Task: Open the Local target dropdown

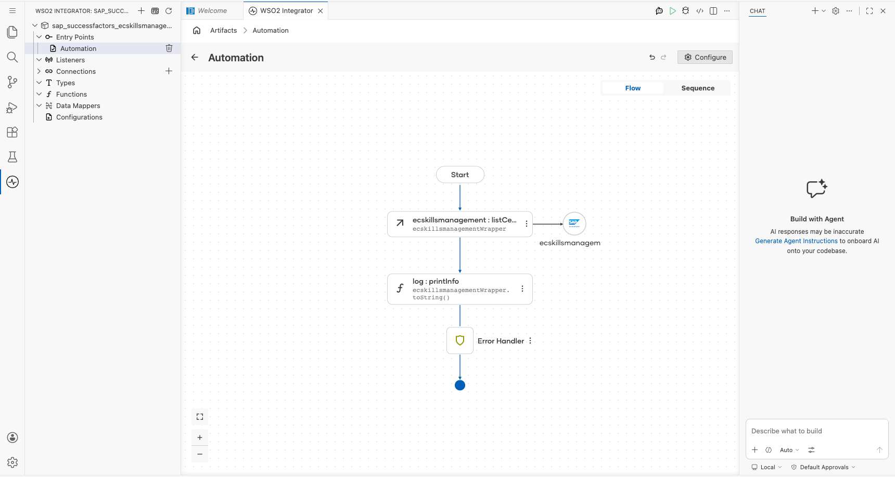Action: 766,467
